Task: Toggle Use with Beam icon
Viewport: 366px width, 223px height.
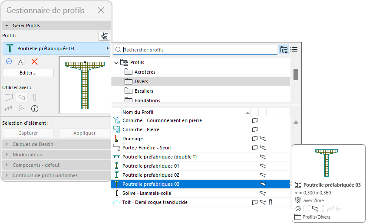Action: point(22,97)
